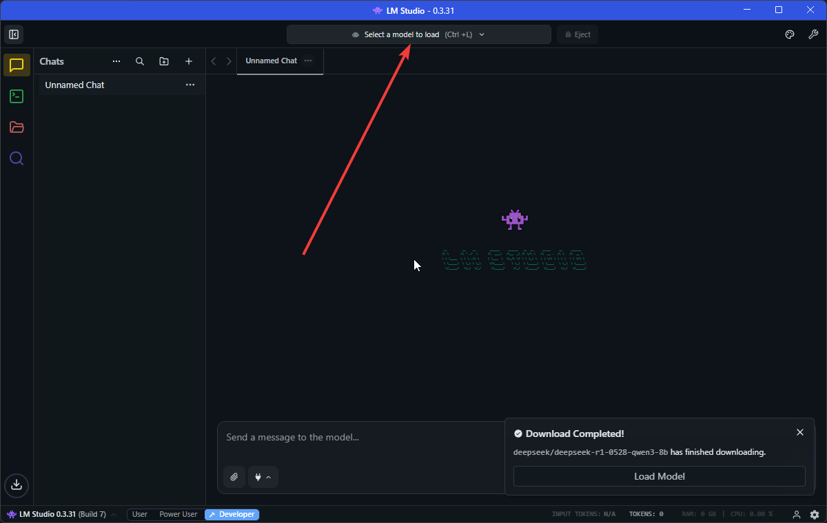This screenshot has width=827, height=523.
Task: Select Unnamed Chat in the Chats list
Action: coord(120,85)
